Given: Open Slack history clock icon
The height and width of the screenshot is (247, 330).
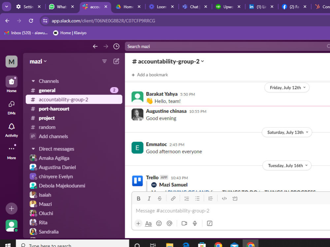Looking at the screenshot, I should pyautogui.click(x=116, y=46).
